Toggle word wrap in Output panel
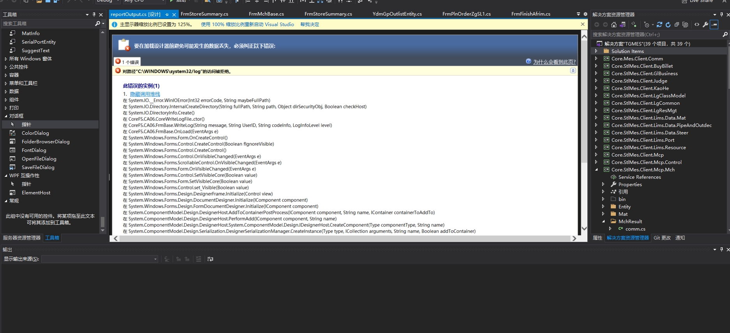The width and height of the screenshot is (730, 333). pyautogui.click(x=210, y=259)
